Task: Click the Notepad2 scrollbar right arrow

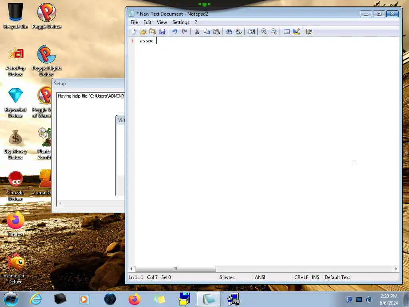Action: pos(396,269)
